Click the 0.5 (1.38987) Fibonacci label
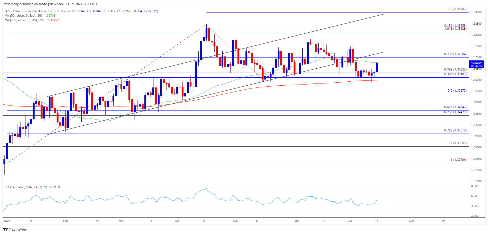 coord(457,9)
